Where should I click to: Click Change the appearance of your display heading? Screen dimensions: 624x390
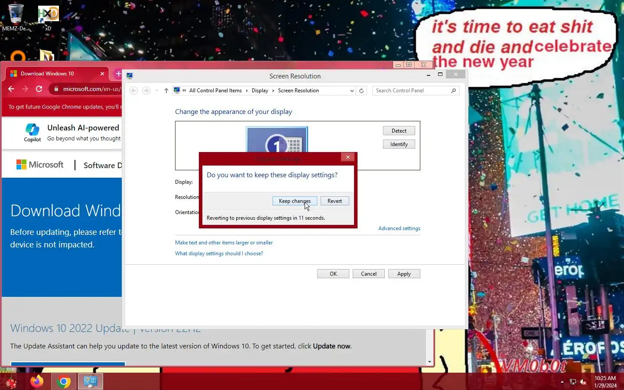(x=234, y=112)
